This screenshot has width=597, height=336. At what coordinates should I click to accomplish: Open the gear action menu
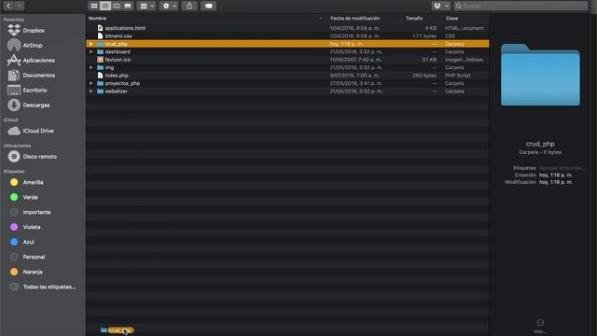(x=169, y=6)
